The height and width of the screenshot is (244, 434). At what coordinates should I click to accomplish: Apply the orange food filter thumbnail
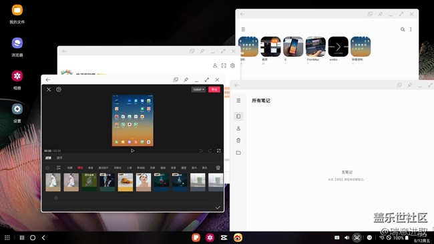pyautogui.click(x=126, y=182)
